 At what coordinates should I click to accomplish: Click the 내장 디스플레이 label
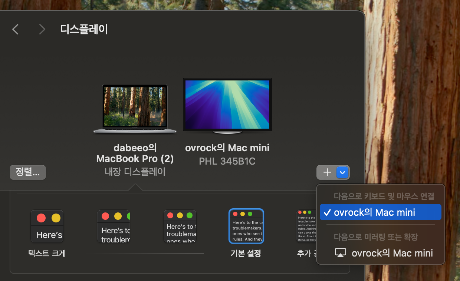point(135,172)
